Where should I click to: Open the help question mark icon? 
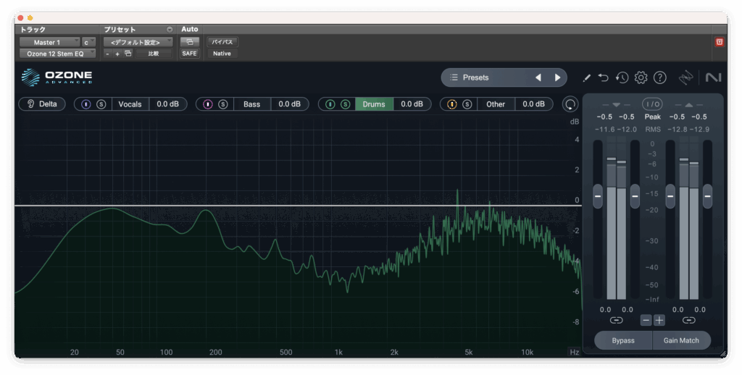click(x=659, y=77)
